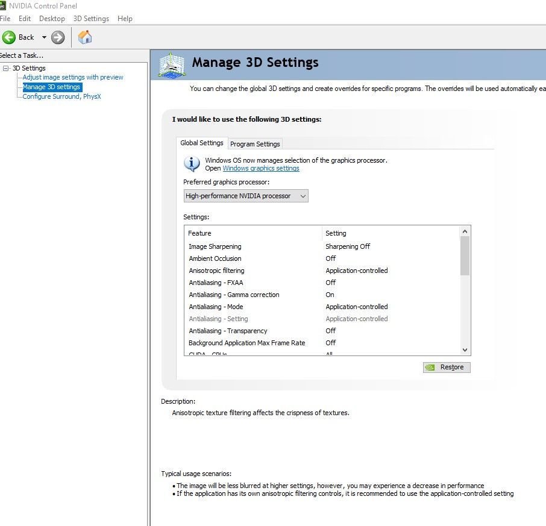Open the Edit menu
Screen dimensions: 546x526
pyautogui.click(x=25, y=19)
